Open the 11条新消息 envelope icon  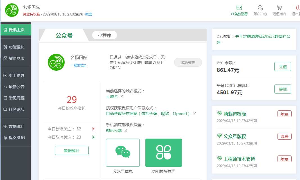click(239, 8)
